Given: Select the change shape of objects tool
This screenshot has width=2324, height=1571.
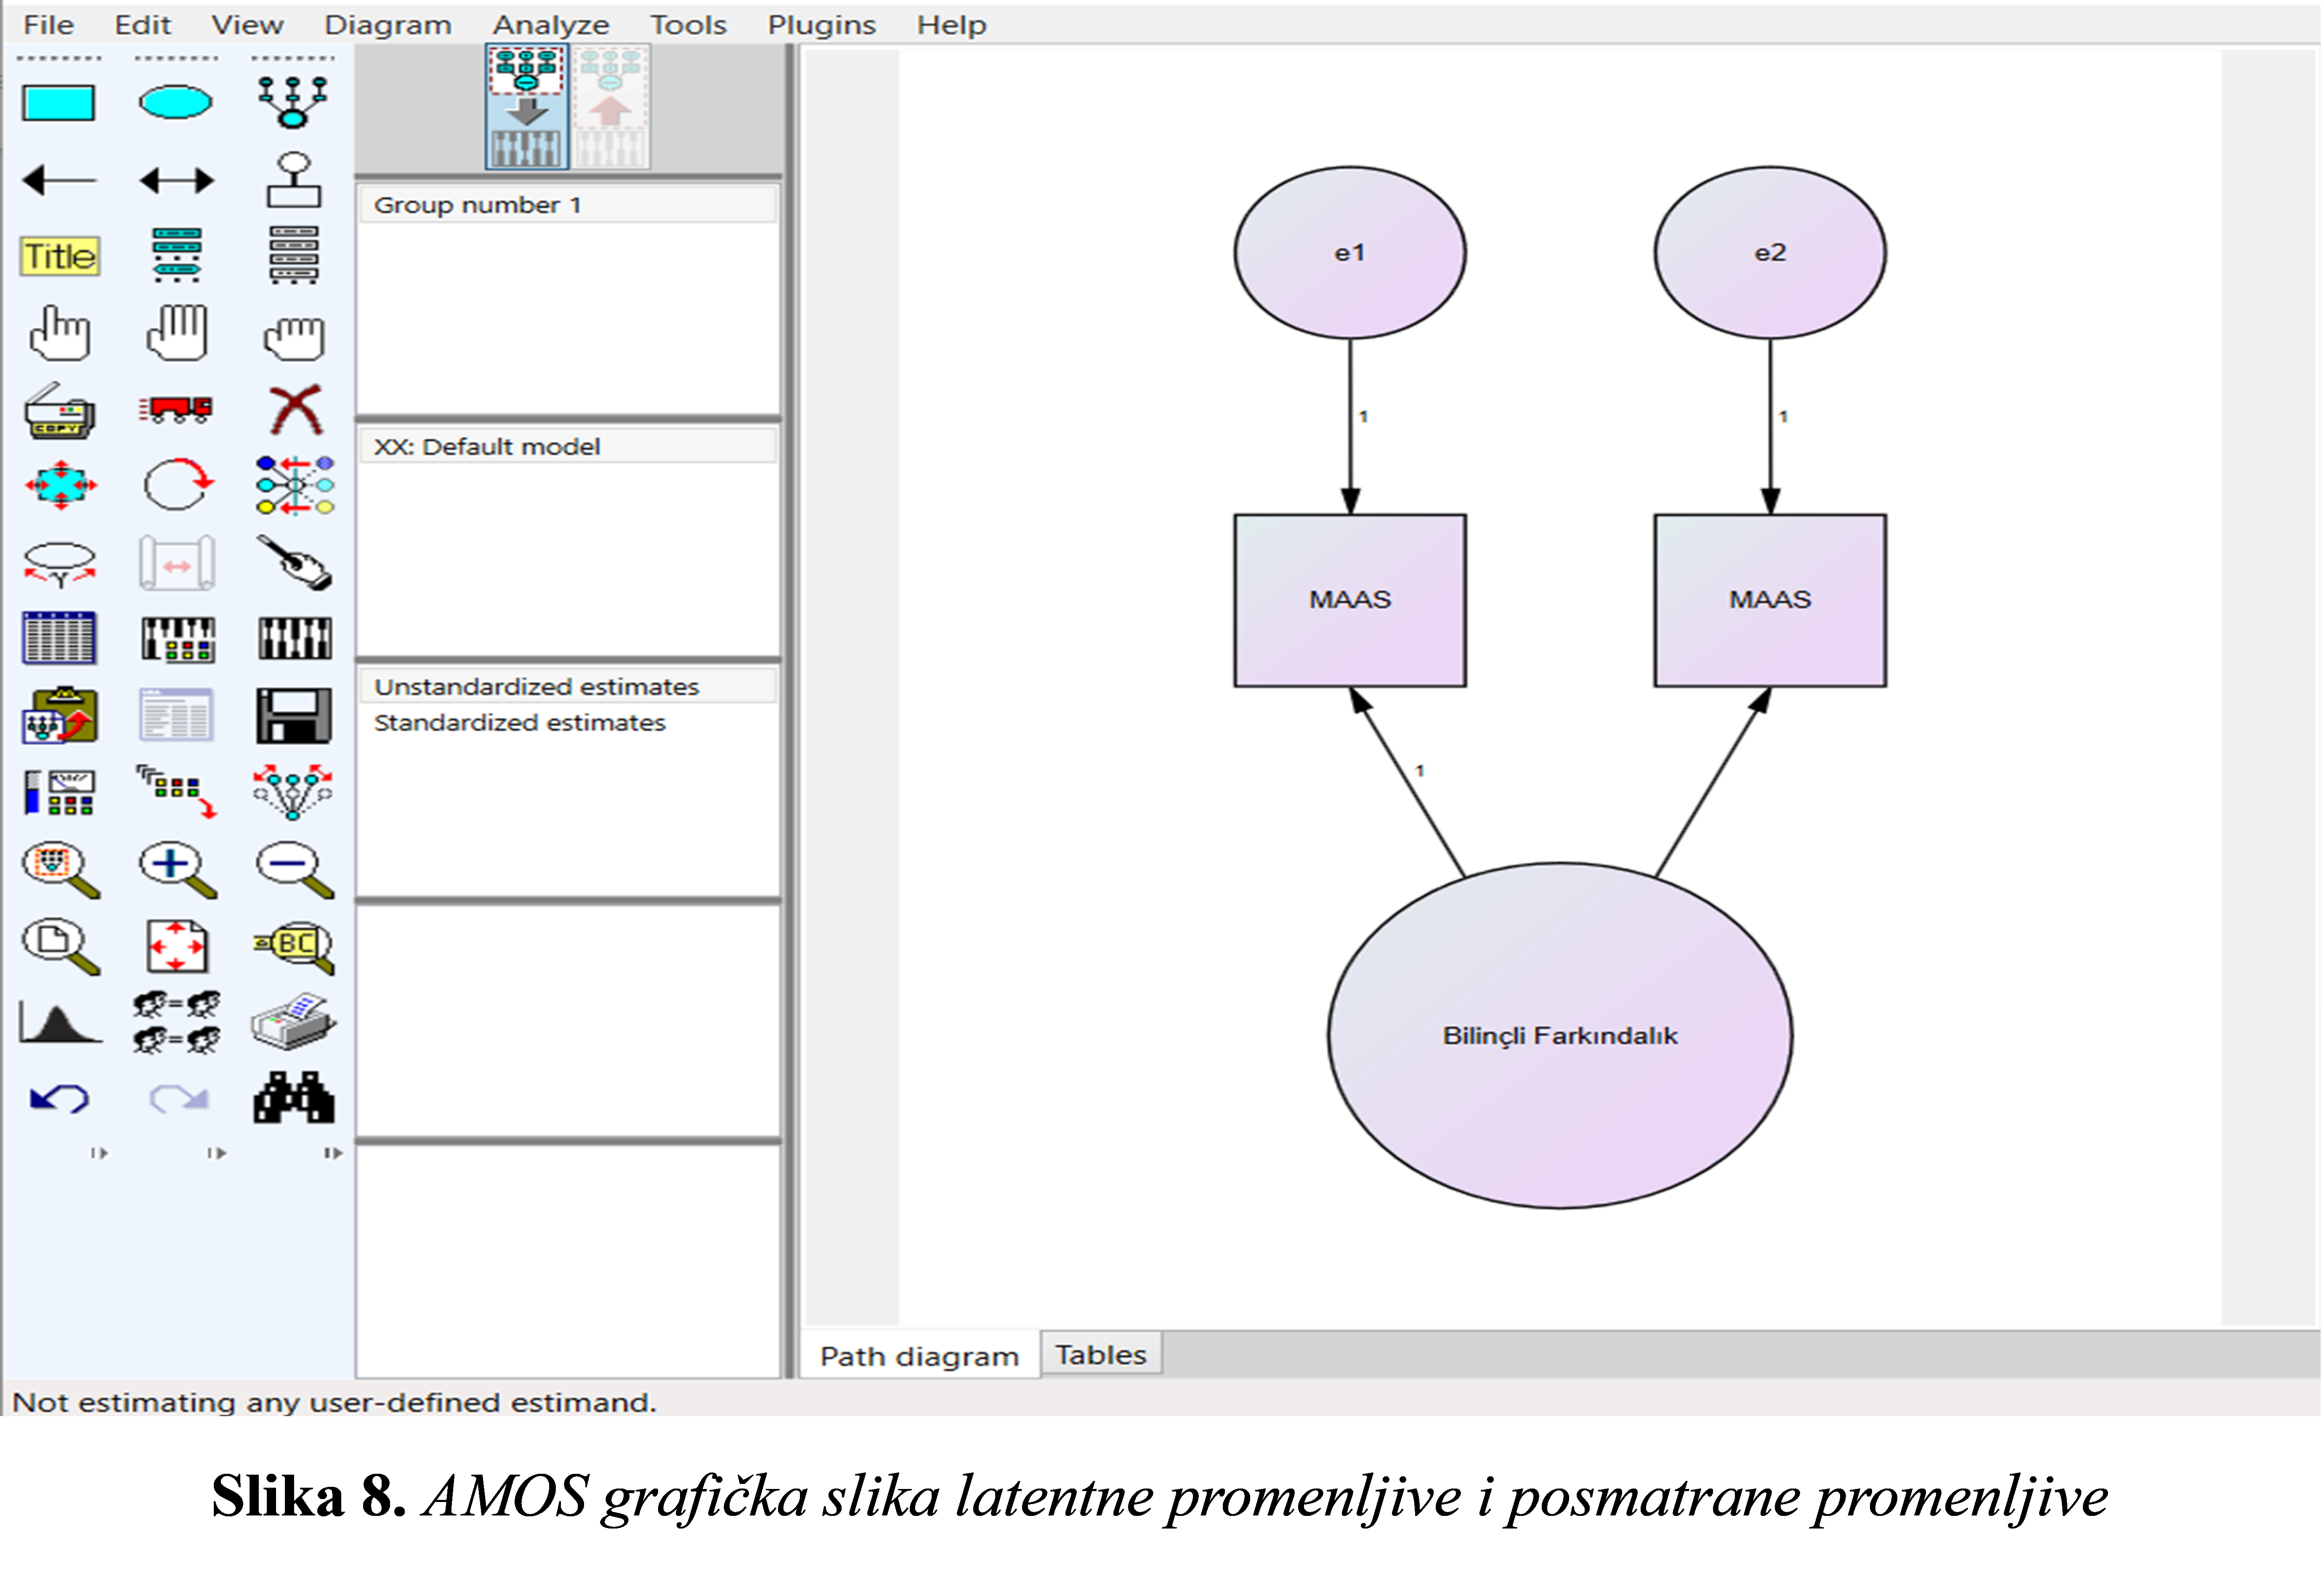Looking at the screenshot, I should click(x=61, y=486).
